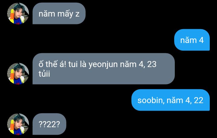Screen dimensions: 217x138
Task: Click the word 'mấy' in first message
Action: coord(65,14)
